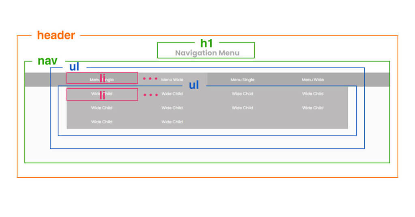The image size is (415, 217).
Task: Open the second Menu Single item in the bar
Action: click(242, 80)
